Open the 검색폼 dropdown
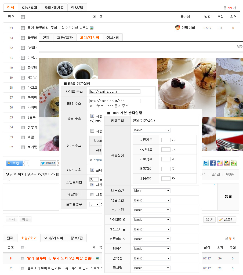243x275 pixels. 152,258
